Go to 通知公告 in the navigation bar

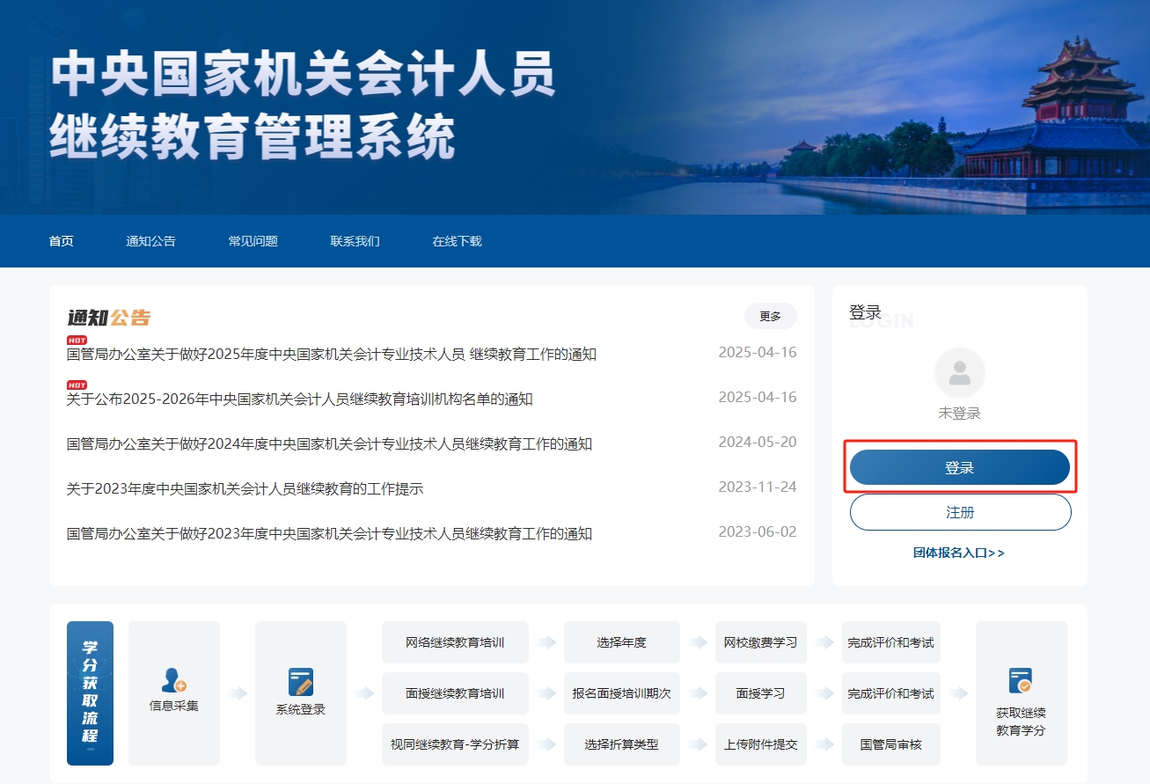coord(150,241)
